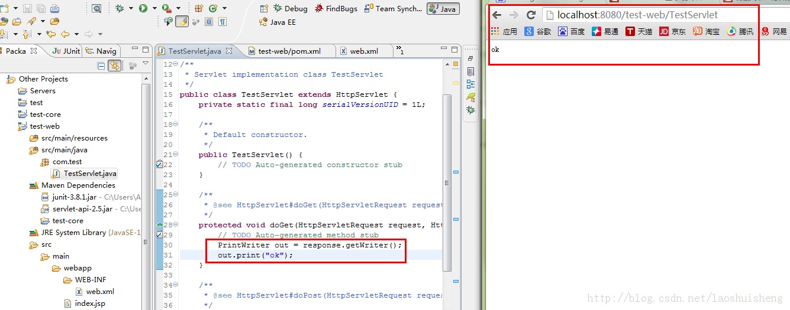
Task: Click the Save All toolbar icon
Action: click(41, 8)
